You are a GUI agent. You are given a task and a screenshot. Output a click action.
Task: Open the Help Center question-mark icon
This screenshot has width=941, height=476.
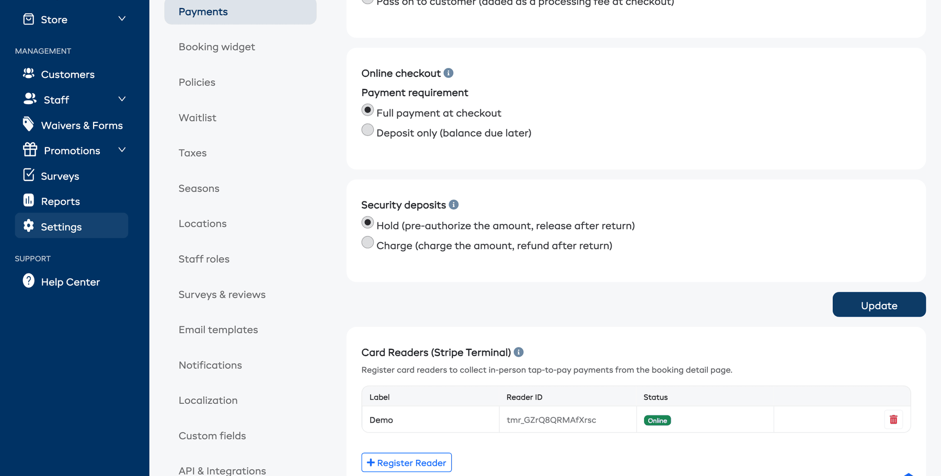point(29,281)
